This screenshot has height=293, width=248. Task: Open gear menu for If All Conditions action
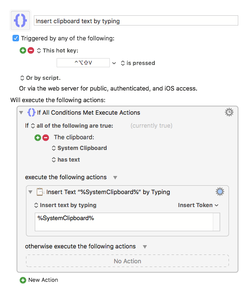229,112
